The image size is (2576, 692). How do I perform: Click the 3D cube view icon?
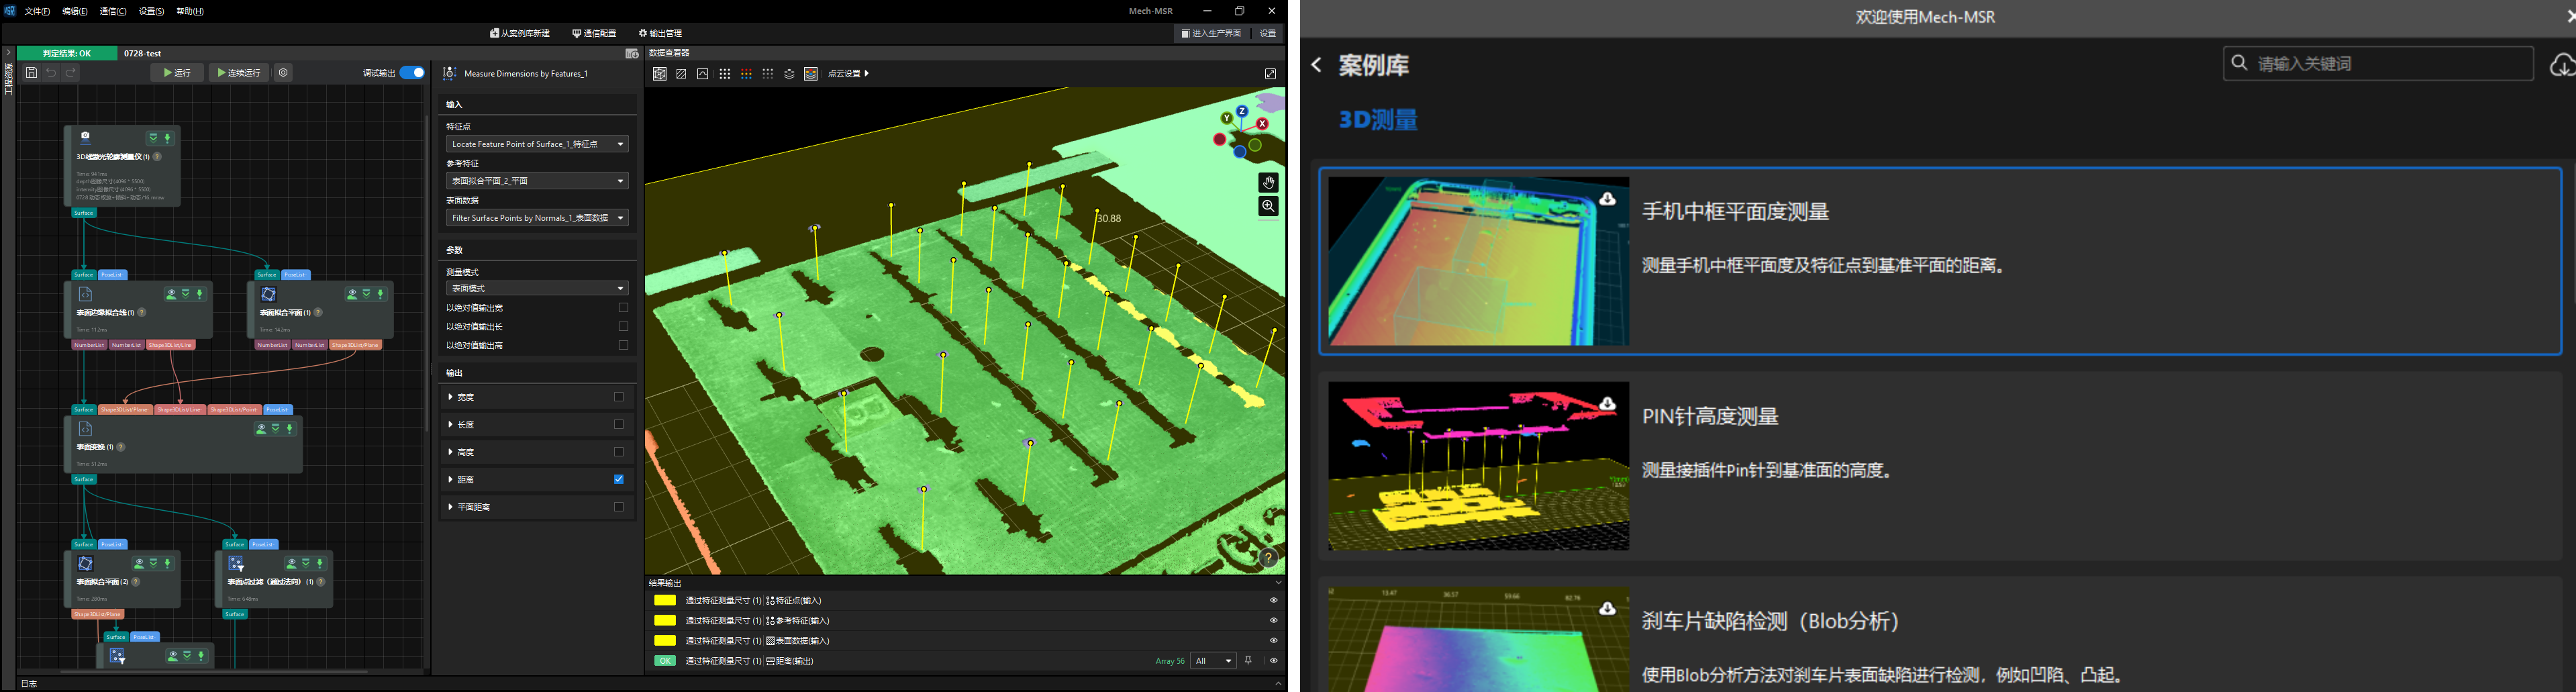(x=660, y=74)
